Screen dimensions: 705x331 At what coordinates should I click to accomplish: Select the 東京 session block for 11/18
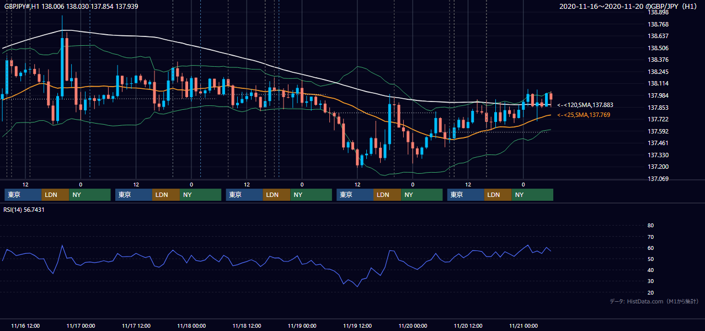click(x=244, y=195)
